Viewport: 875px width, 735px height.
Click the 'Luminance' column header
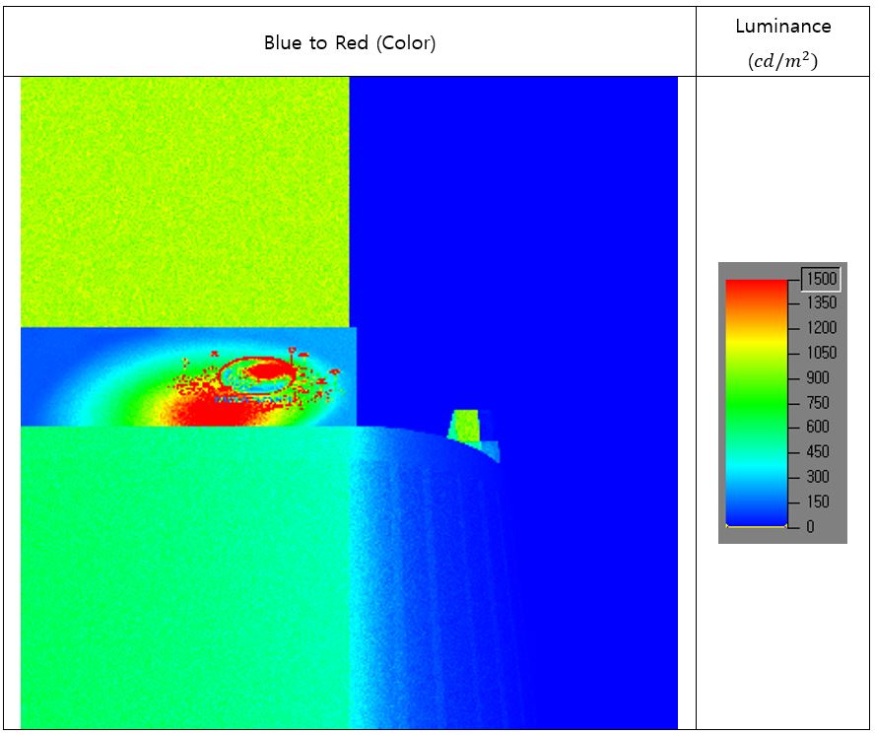coord(783,27)
